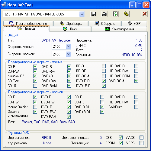
Task: Open the yellow gears settings icon
Action: 126,14
